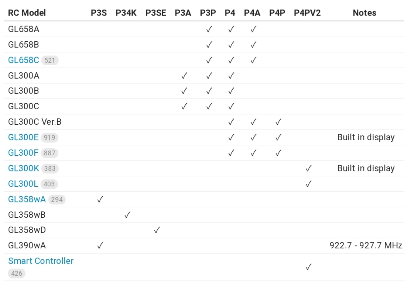Click the RC Model column header
The width and height of the screenshot is (411, 293).
coord(27,13)
